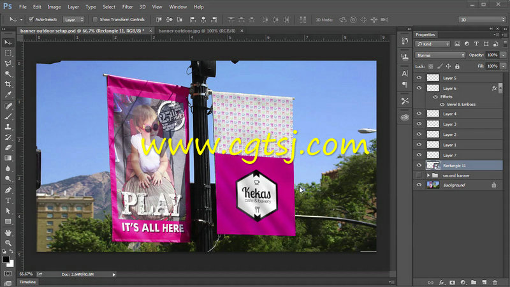Select the Rectangle shape tool
Viewport: 510px width, 287px height.
[8, 221]
